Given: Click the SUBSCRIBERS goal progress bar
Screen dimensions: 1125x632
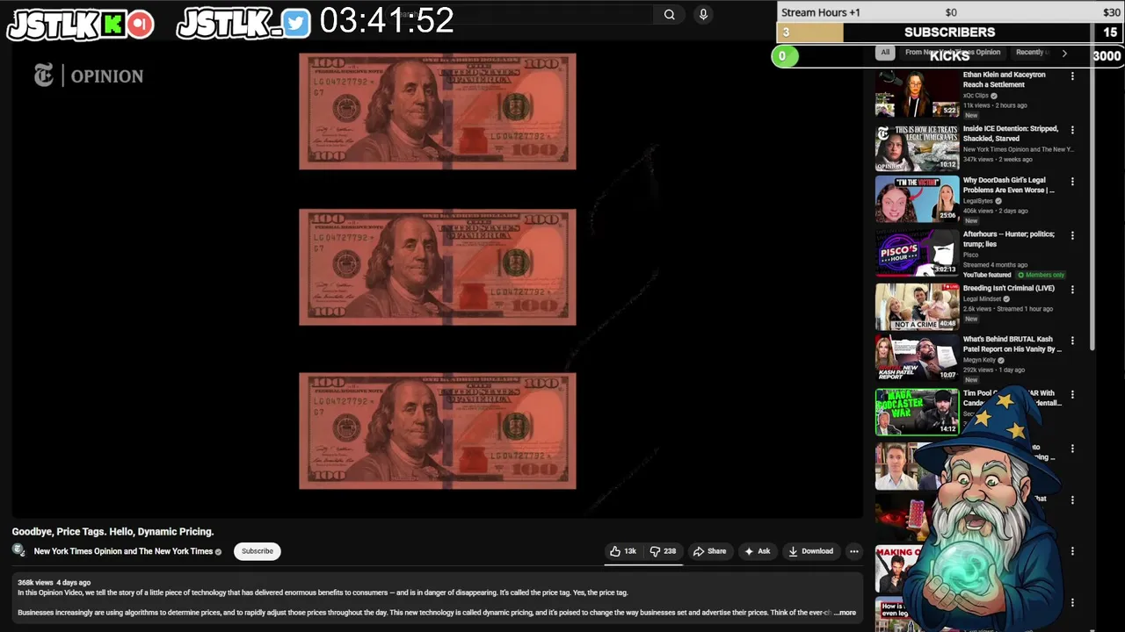Looking at the screenshot, I should coord(949,32).
